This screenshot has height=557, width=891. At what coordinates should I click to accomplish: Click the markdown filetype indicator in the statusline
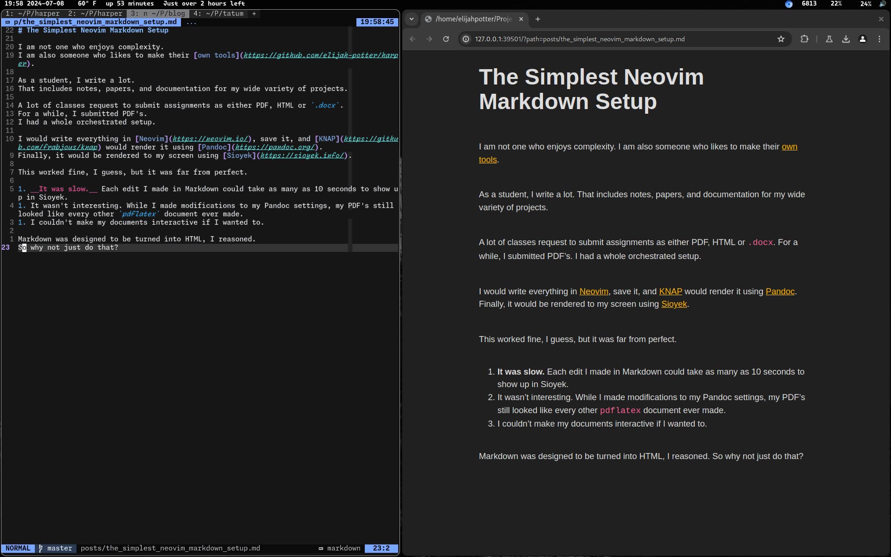[343, 548]
